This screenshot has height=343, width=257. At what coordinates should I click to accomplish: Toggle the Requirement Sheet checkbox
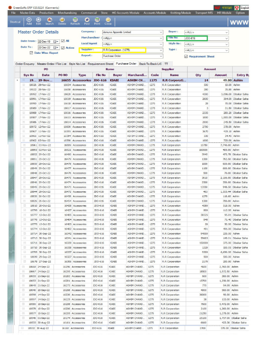tap(186, 56)
